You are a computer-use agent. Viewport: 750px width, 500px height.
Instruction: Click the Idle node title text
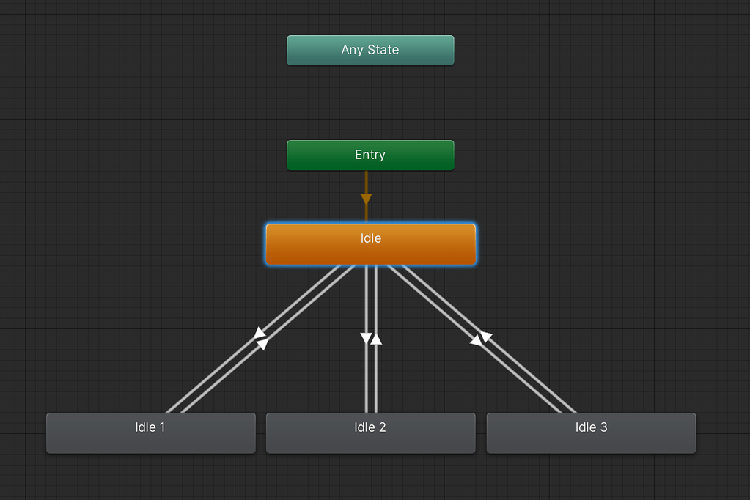[370, 238]
